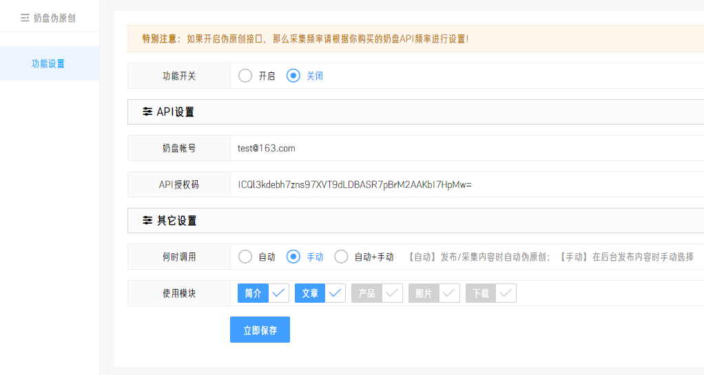704x375 pixels.
Task: Enable the 下载 module checkbox
Action: [x=491, y=293]
